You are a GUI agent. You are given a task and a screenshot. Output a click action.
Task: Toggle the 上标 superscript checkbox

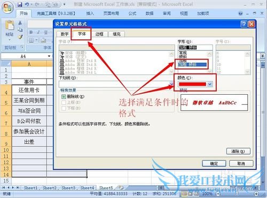coord(64,102)
